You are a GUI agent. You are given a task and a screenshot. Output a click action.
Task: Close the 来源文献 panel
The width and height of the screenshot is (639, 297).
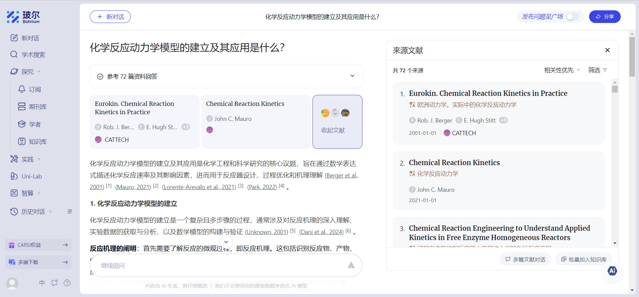[x=607, y=50]
